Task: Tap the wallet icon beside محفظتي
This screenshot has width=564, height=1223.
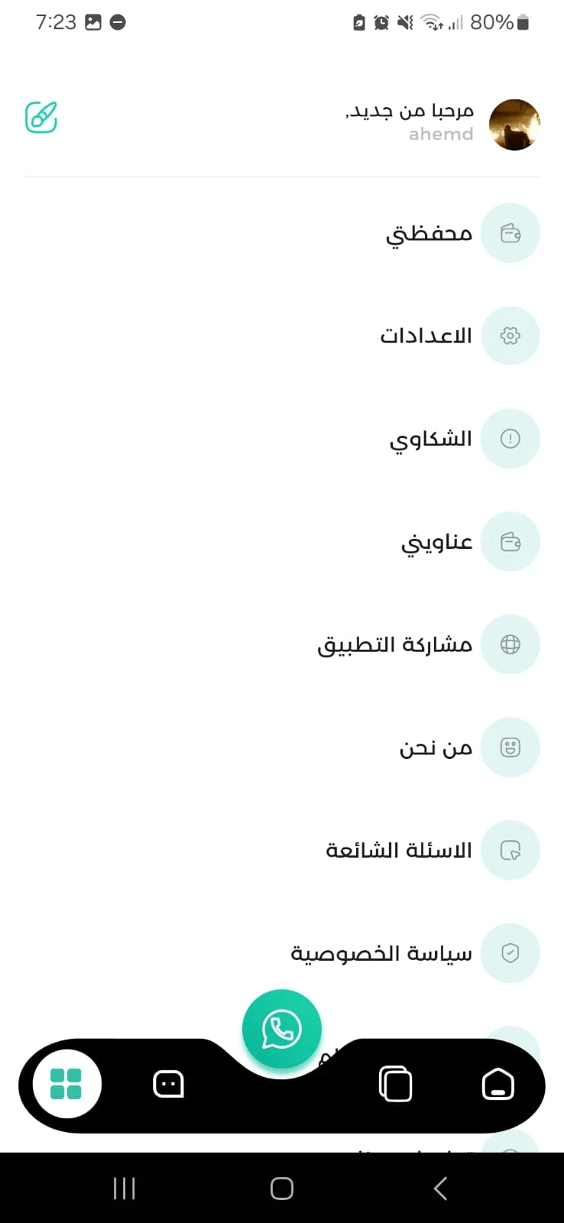Action: (x=511, y=233)
